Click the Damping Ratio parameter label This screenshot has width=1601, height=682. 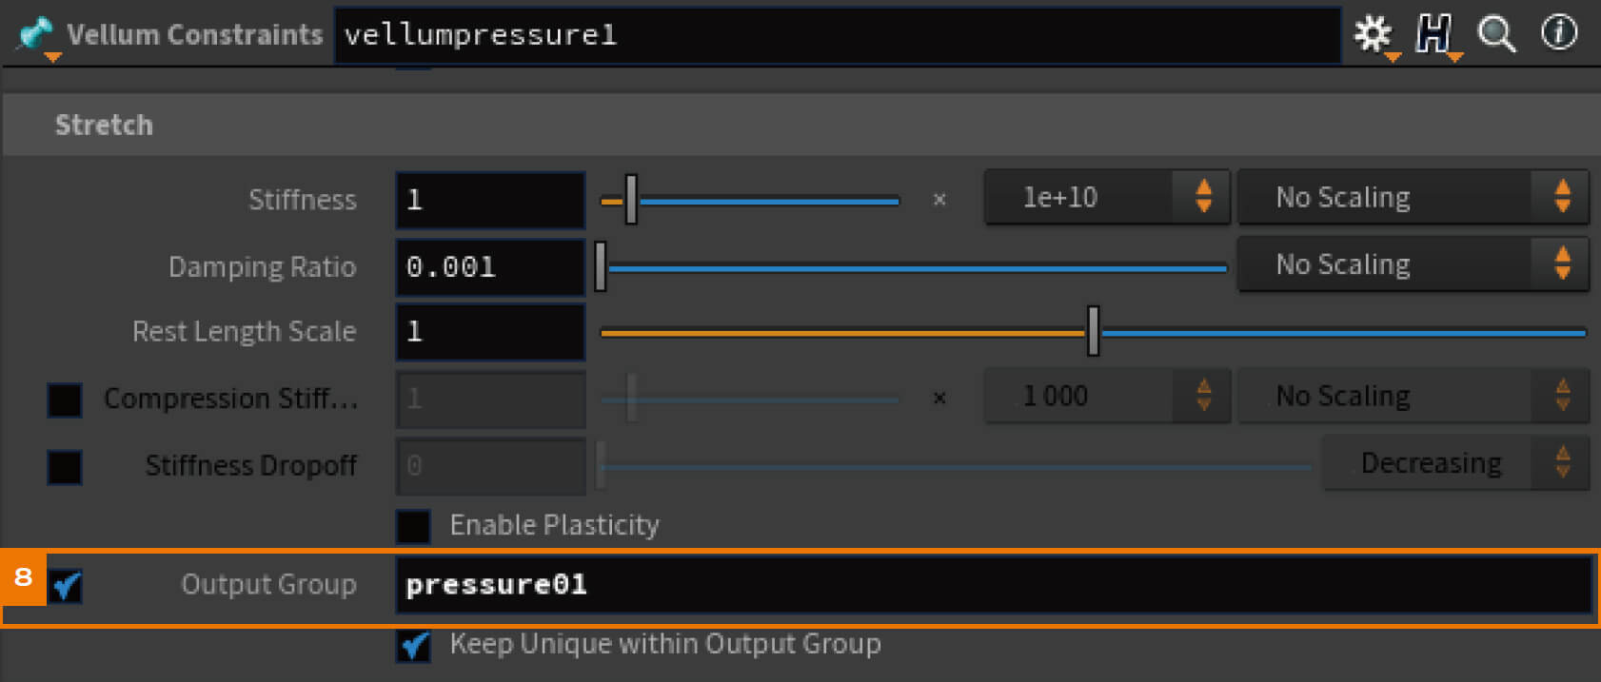point(263,267)
